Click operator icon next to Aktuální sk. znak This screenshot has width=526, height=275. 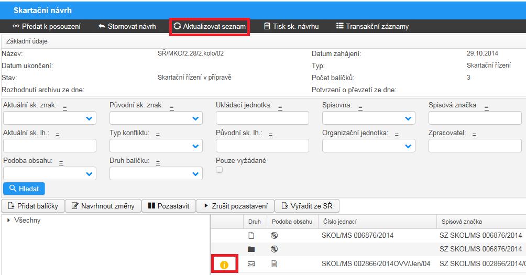65,108
